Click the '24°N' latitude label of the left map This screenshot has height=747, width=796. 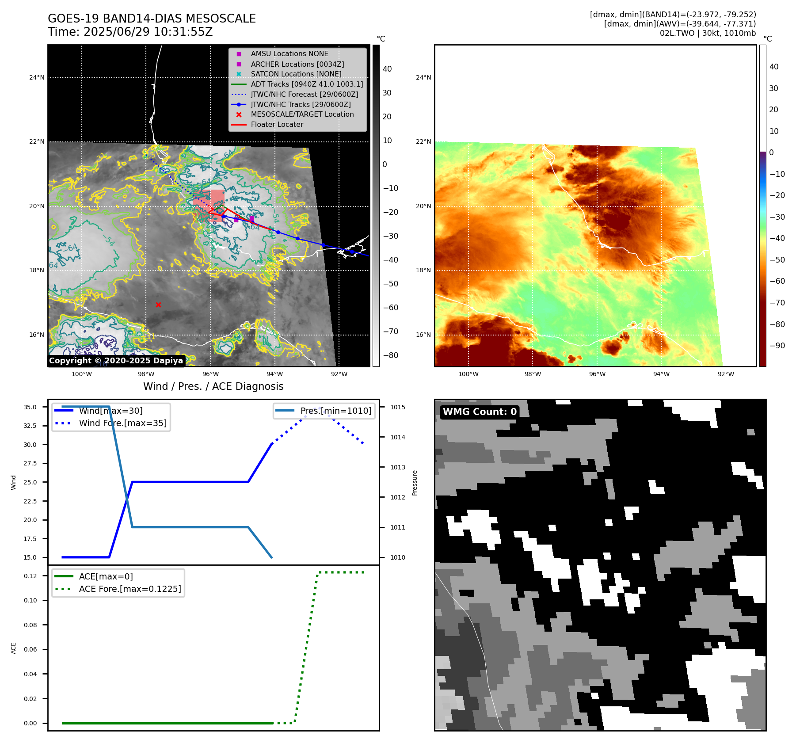tap(37, 77)
